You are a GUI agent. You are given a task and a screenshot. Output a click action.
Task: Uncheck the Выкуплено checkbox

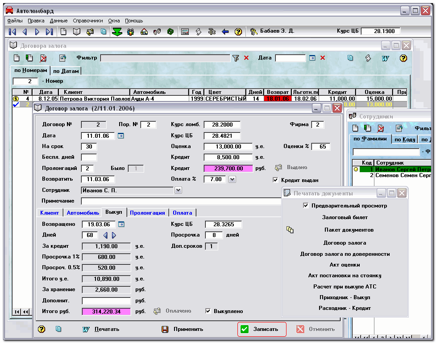tap(208, 311)
